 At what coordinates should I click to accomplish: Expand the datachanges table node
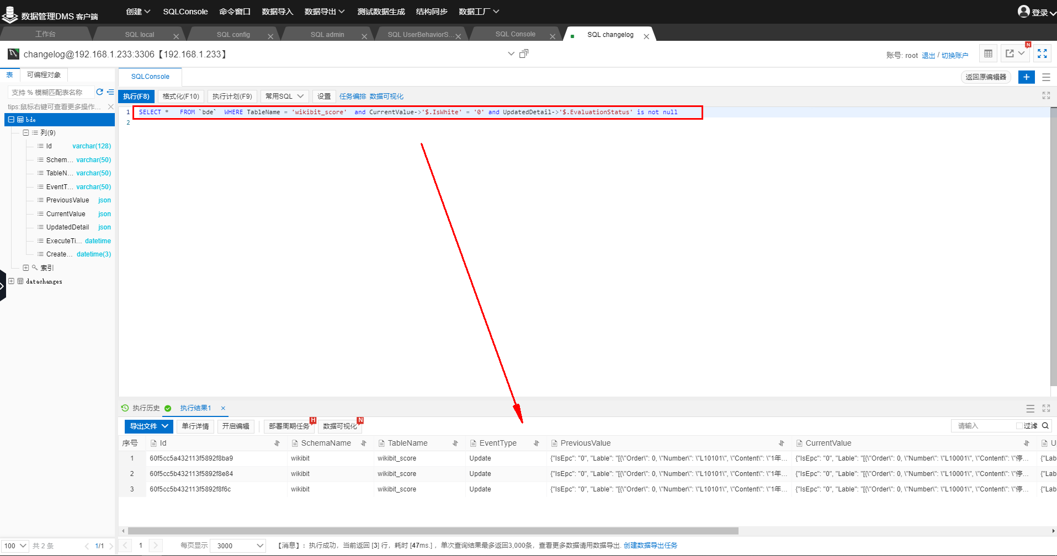point(11,281)
